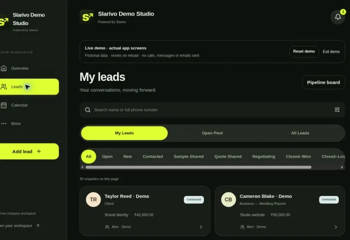
Task: Click the Overview home icon
Action: pyautogui.click(x=4, y=68)
